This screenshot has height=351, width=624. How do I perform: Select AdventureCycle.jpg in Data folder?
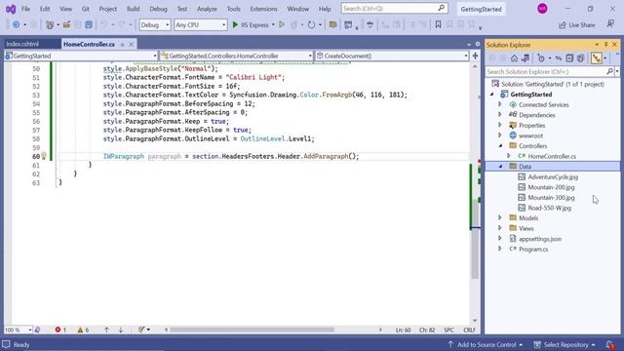(553, 176)
